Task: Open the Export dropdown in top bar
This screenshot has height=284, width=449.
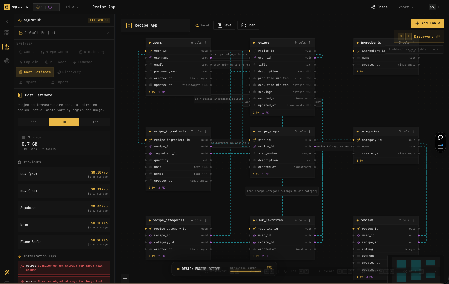Action: pyautogui.click(x=405, y=7)
